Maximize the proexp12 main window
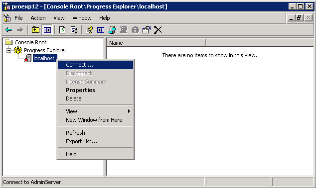Image resolution: width=316 pixels, height=188 pixels. [300, 6]
